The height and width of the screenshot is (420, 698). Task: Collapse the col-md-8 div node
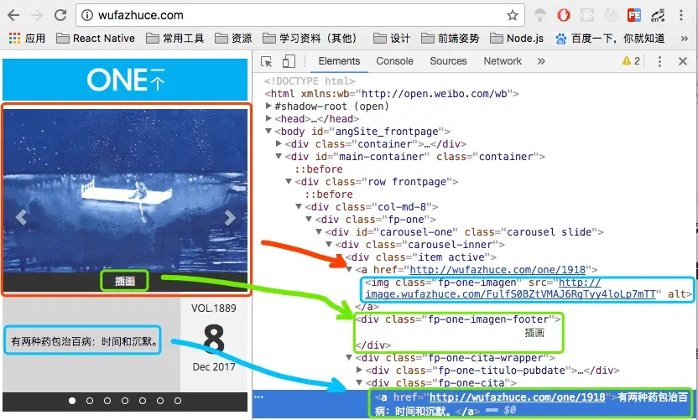tap(299, 206)
